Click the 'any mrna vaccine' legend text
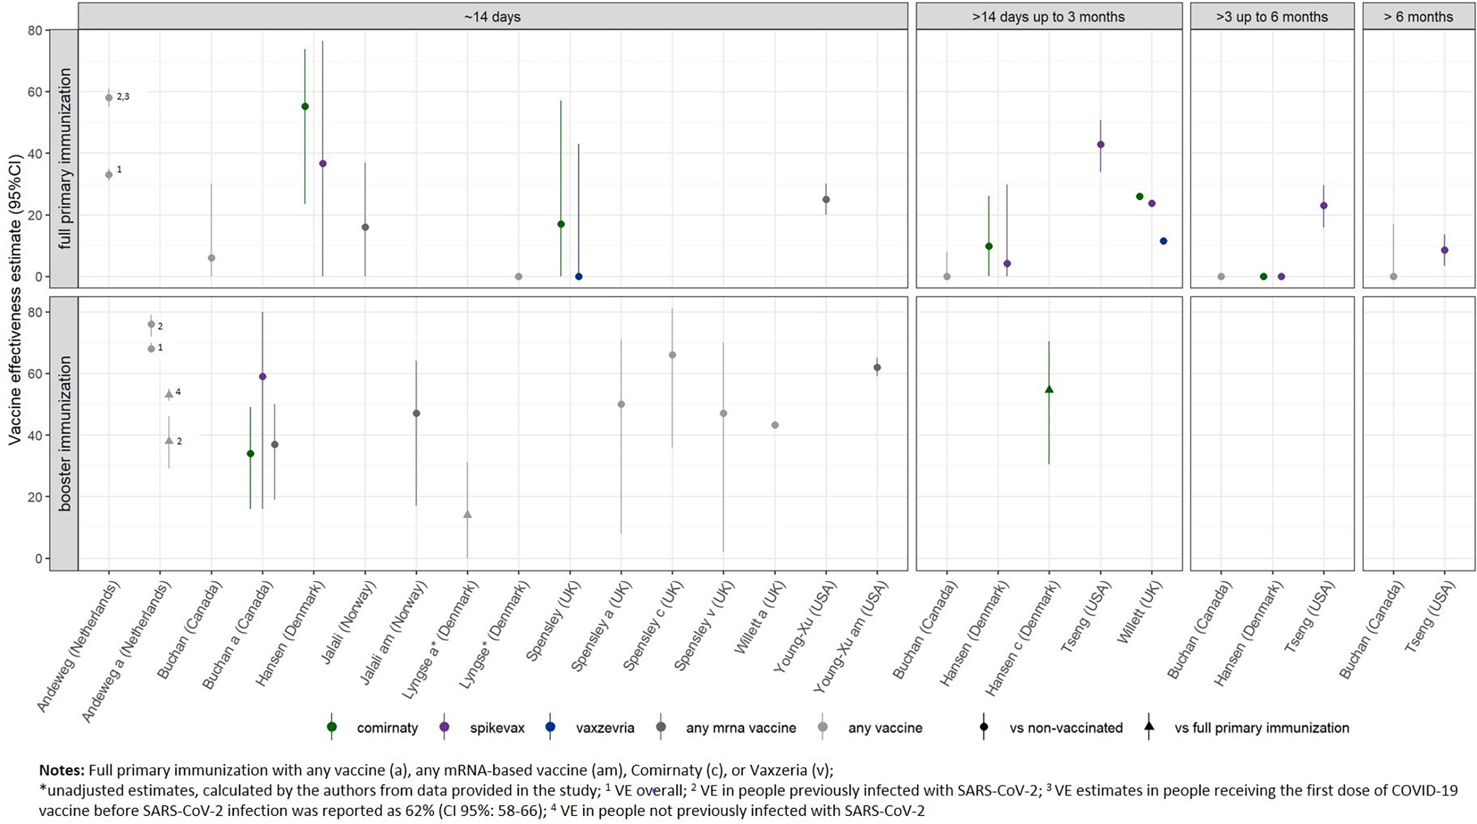Image resolution: width=1477 pixels, height=824 pixels. (741, 728)
